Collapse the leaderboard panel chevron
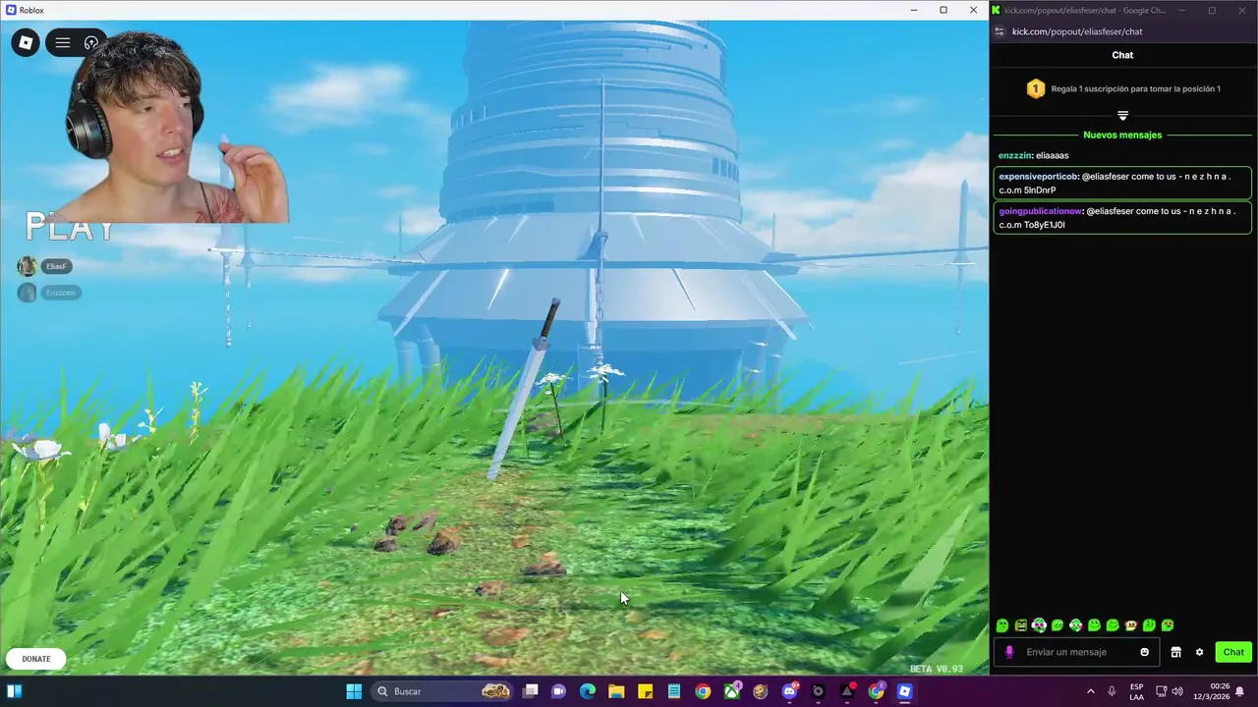The width and height of the screenshot is (1258, 707). (1122, 116)
